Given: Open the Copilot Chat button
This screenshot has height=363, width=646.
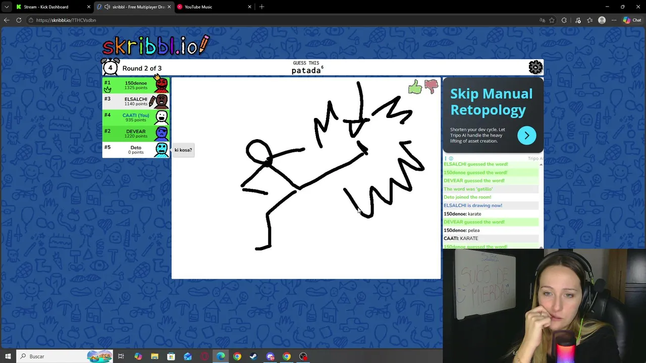Looking at the screenshot, I should pos(632,20).
